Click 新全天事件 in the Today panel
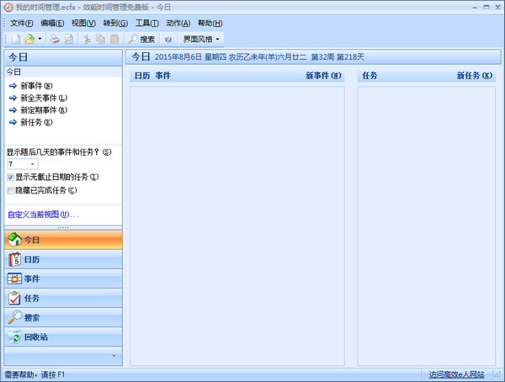This screenshot has height=382, width=505. [36, 98]
